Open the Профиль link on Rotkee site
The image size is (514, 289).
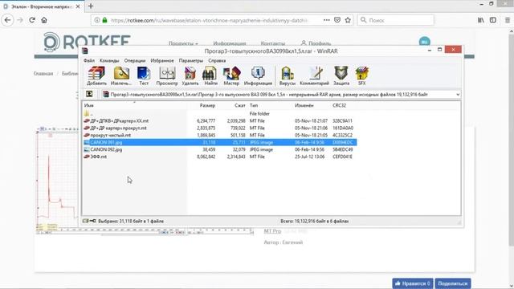[x=316, y=43]
